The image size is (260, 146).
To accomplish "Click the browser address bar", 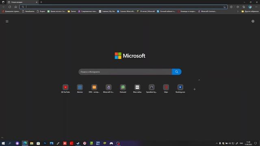I will click(x=123, y=7).
